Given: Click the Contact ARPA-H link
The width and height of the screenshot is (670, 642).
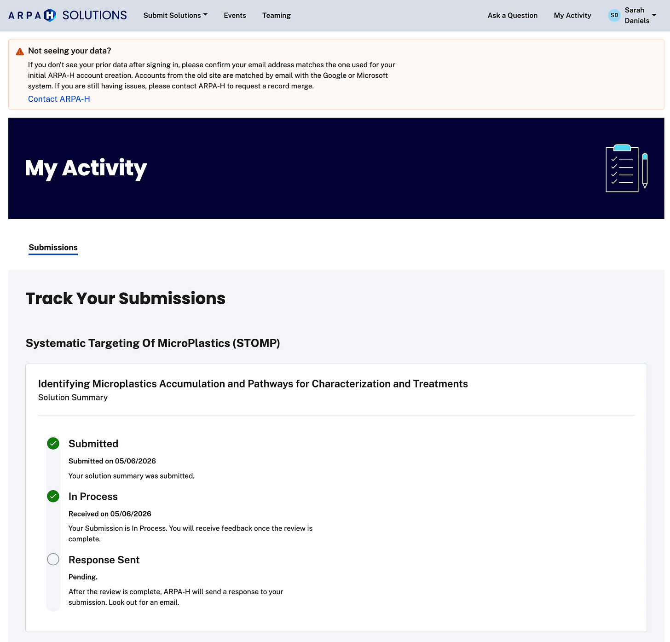Looking at the screenshot, I should coord(59,99).
